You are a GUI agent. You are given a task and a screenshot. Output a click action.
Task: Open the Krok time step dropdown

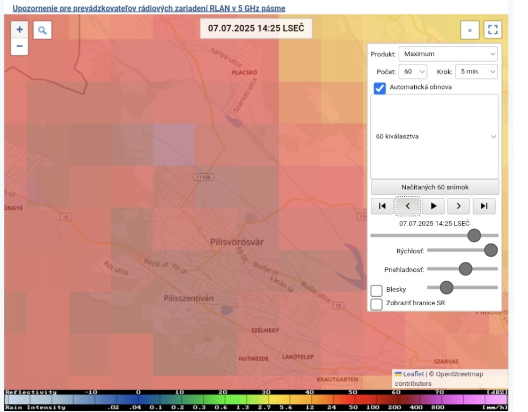(476, 72)
